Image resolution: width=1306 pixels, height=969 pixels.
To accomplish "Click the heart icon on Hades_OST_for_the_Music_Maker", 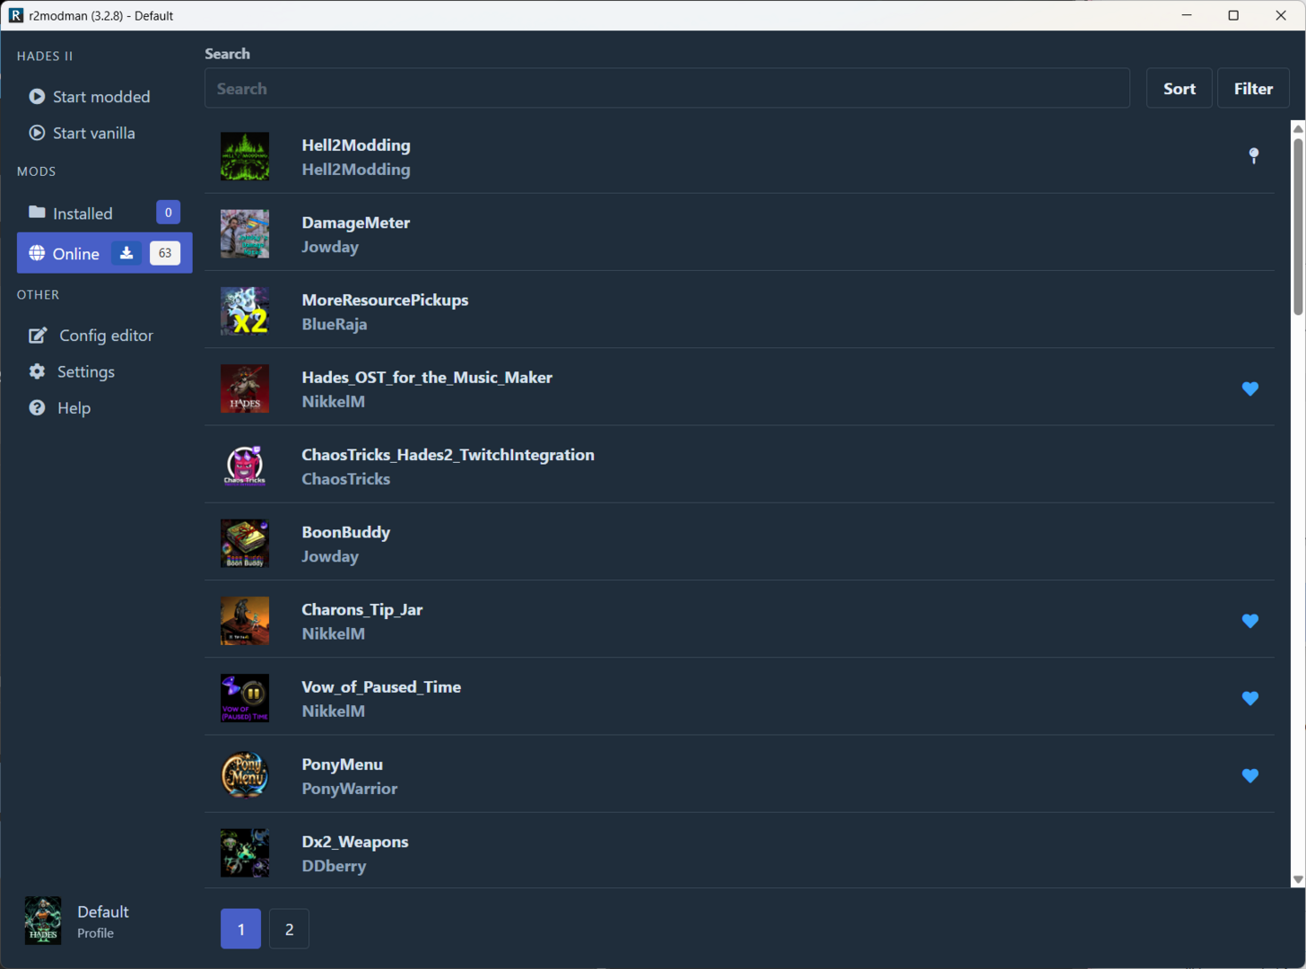I will pos(1250,388).
